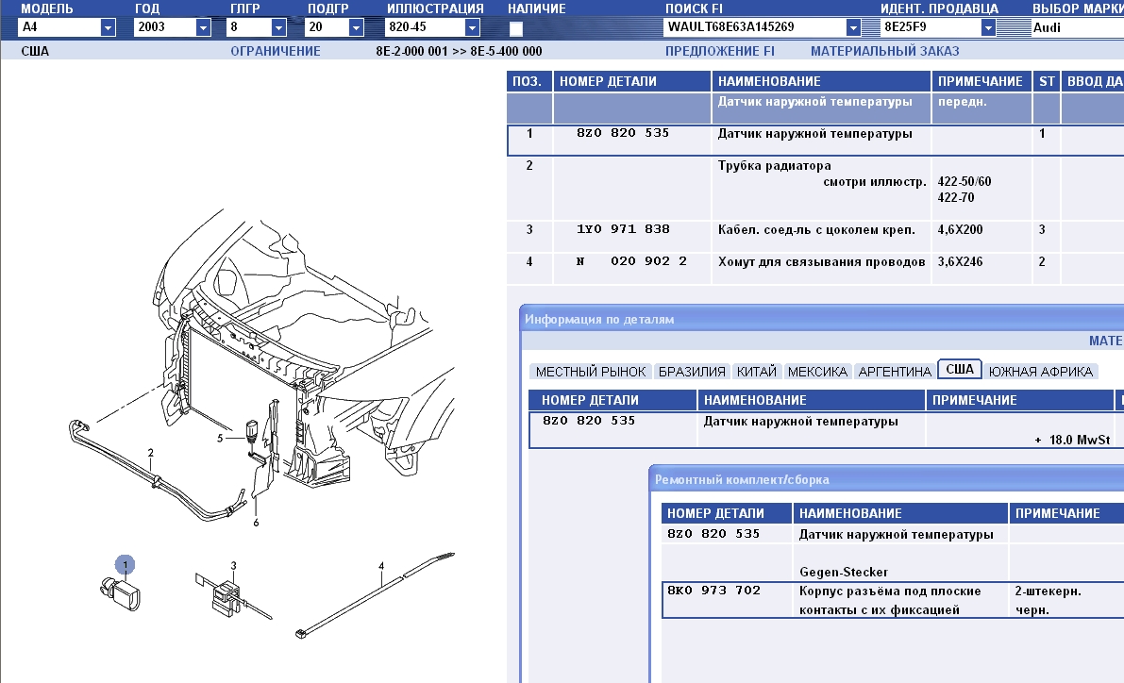Open the МАТЕРИАЛЬНЫЙ ЗАКАЗ link
The image size is (1124, 683).
click(x=884, y=51)
